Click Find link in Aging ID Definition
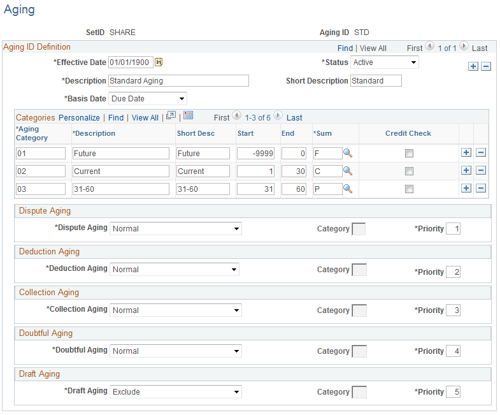Viewport: 500px width, 415px height. [345, 48]
